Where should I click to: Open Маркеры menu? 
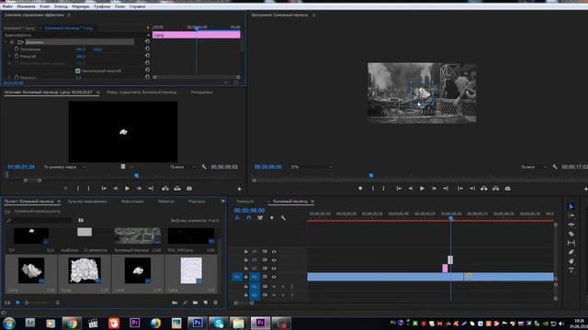pyautogui.click(x=81, y=6)
